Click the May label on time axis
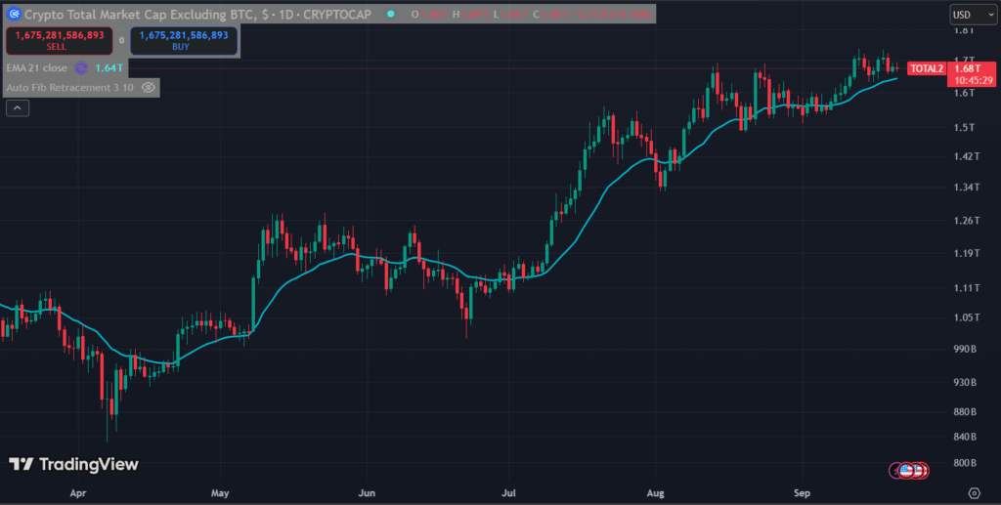The width and height of the screenshot is (1001, 505). [x=220, y=493]
